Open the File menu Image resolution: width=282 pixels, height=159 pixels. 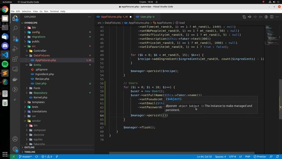tap(13, 11)
